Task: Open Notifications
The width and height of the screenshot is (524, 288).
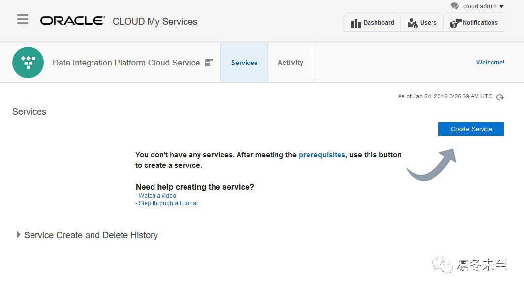Action: 474,23
